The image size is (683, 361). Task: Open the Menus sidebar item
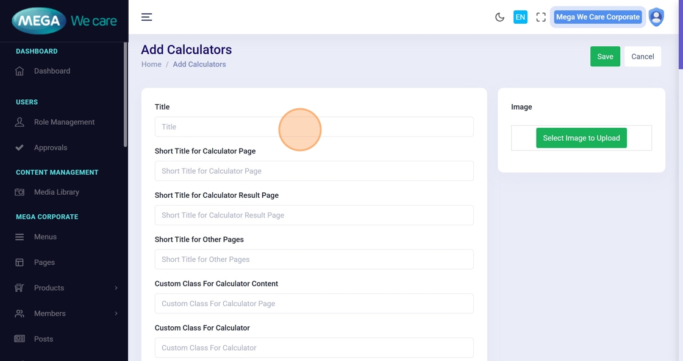[x=45, y=237]
